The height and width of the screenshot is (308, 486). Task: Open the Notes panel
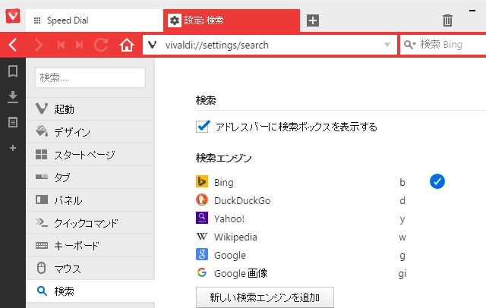point(13,122)
